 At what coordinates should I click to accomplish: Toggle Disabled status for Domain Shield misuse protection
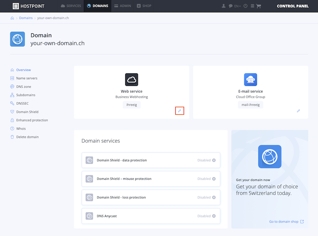tap(206, 179)
